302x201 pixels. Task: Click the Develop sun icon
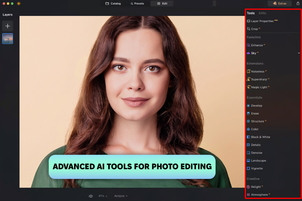[248, 106]
